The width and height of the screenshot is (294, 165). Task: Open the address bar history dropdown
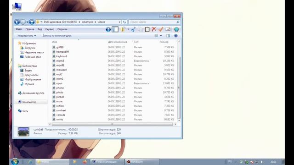click(119, 22)
